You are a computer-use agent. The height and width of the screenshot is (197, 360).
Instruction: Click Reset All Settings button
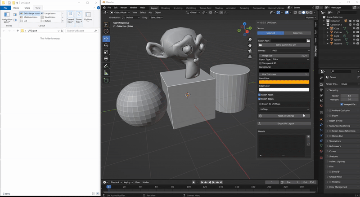pos(284,116)
